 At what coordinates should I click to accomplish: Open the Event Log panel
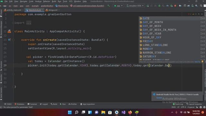coord(178,104)
